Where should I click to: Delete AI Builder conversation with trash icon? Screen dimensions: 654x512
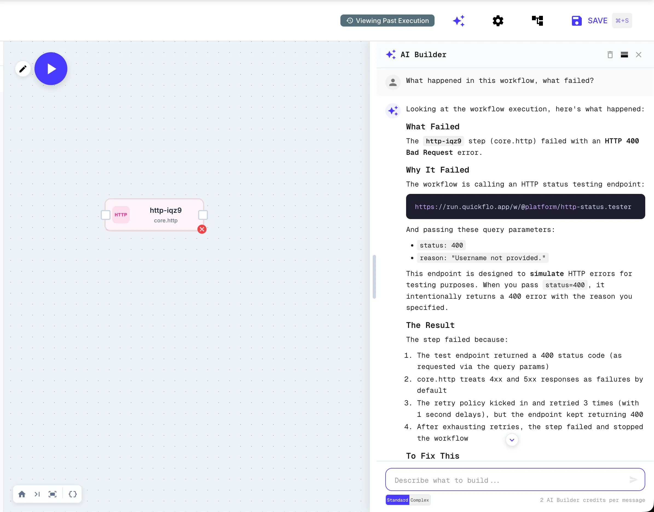pos(610,54)
